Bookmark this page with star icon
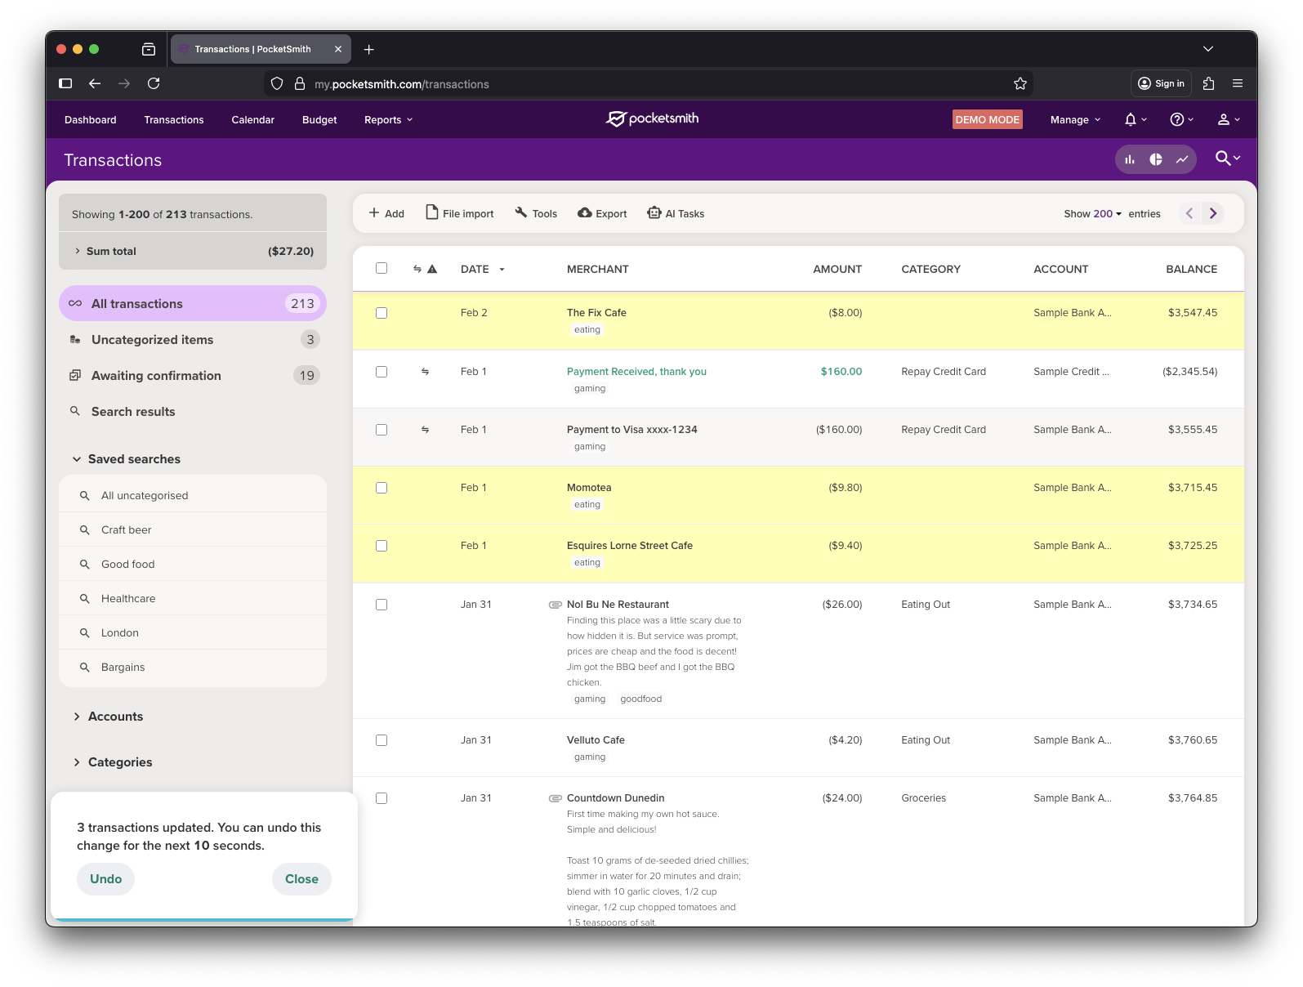 point(1020,83)
